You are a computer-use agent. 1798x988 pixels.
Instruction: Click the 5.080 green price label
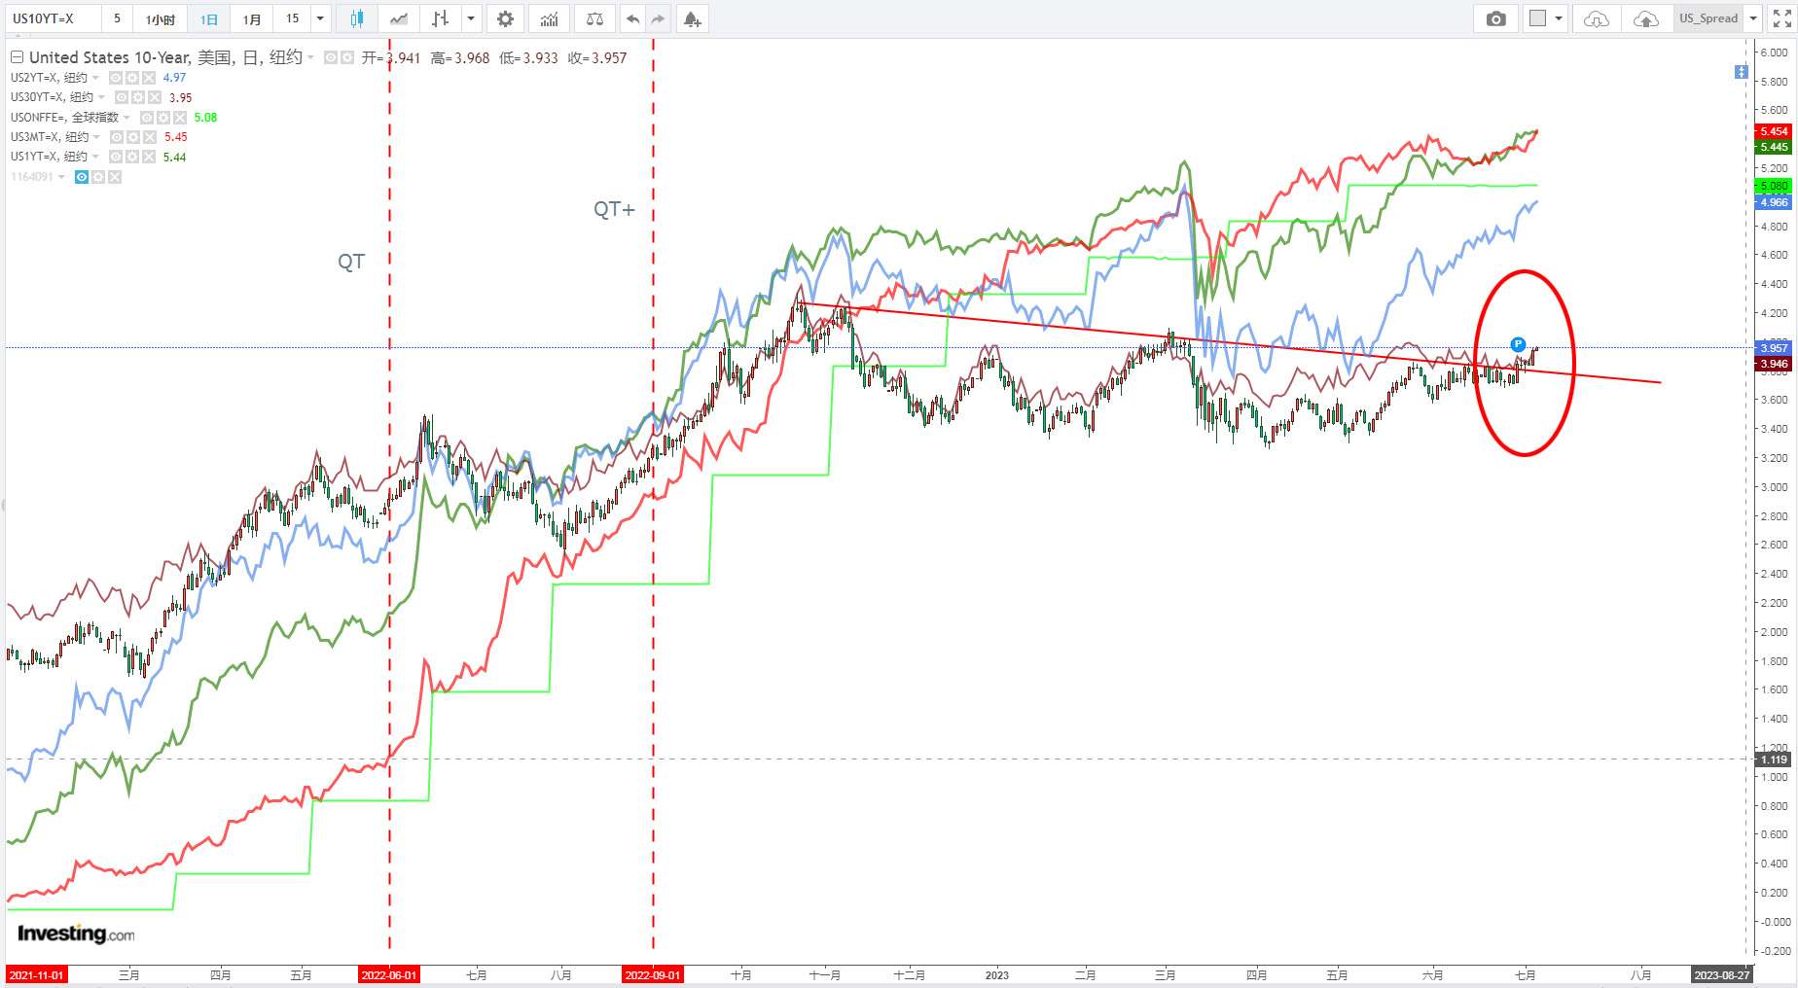coord(1774,186)
